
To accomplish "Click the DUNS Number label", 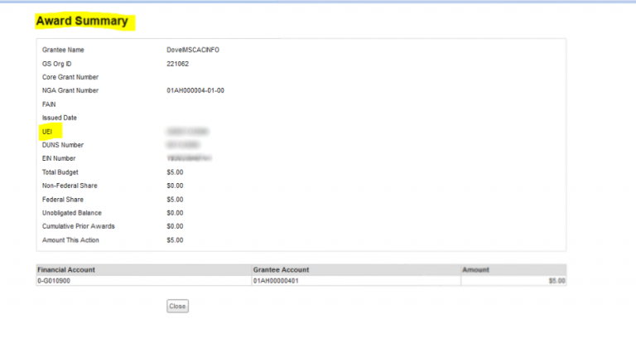I will [x=63, y=145].
